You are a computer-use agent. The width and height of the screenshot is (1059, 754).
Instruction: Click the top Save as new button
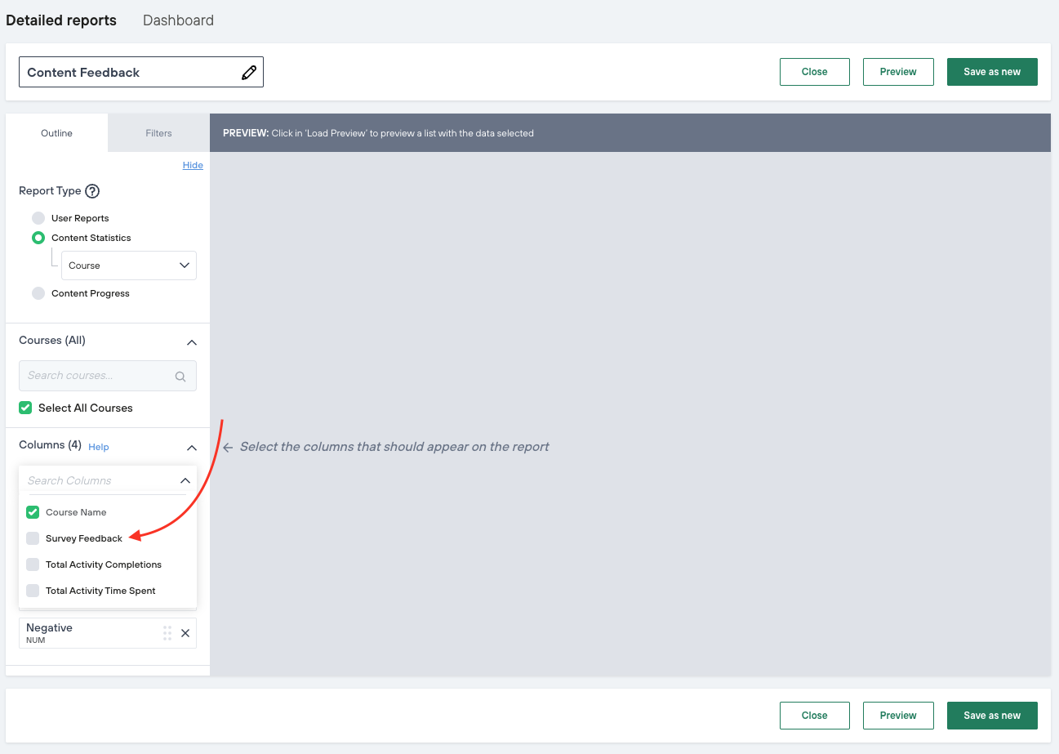point(991,72)
